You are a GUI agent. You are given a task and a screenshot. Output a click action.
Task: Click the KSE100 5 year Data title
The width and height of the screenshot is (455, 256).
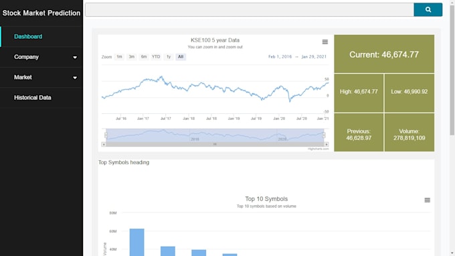click(x=215, y=40)
